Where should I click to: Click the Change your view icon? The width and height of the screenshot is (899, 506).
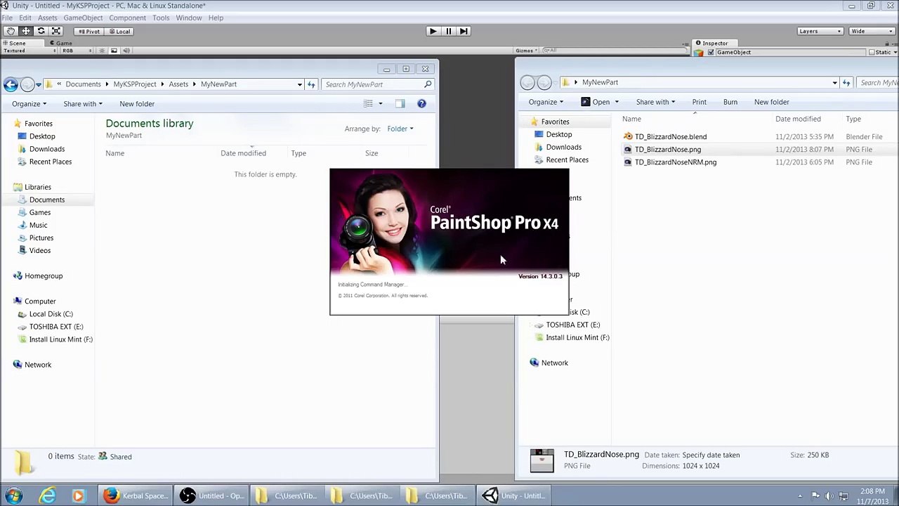point(368,103)
